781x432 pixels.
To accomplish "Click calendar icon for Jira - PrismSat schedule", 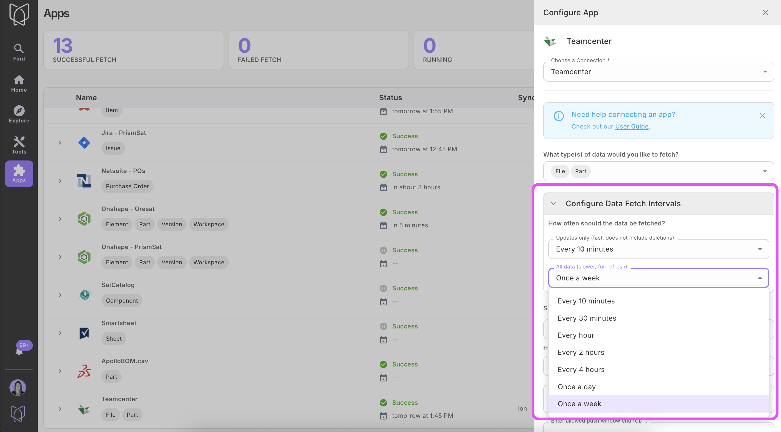I will click(383, 149).
